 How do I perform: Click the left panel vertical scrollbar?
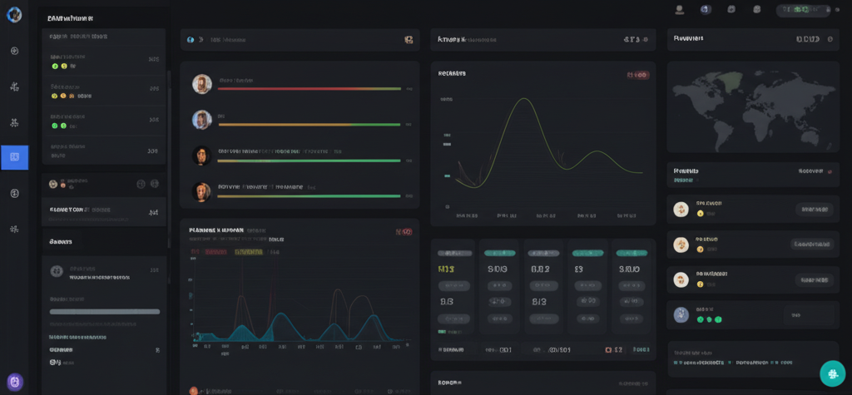(x=168, y=157)
